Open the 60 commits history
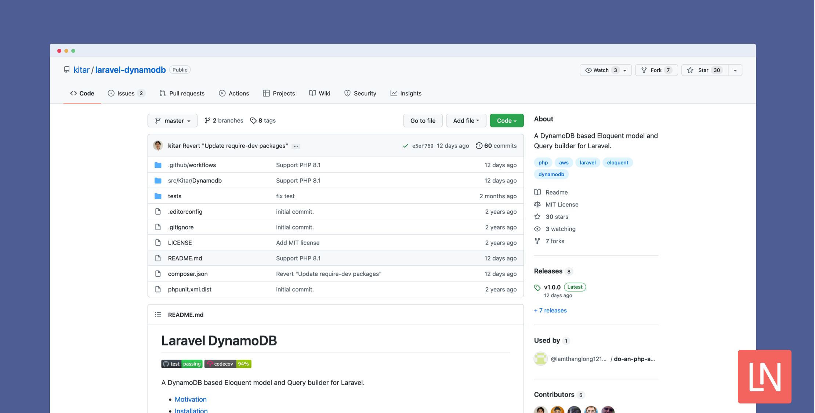The image size is (815, 413). 496,146
